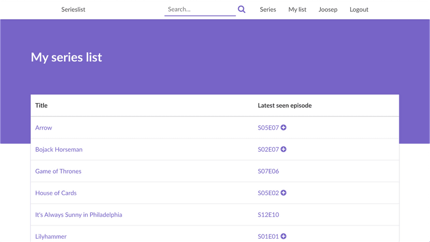Go to My list in navigation

coord(297,10)
